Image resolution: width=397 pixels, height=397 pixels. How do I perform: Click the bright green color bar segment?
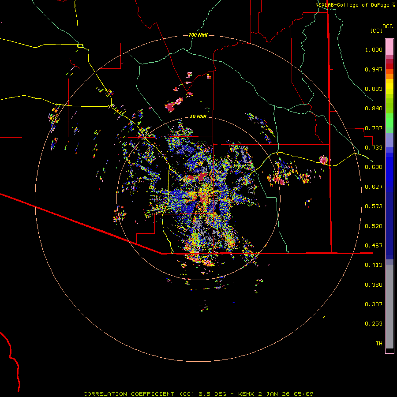coord(390,120)
